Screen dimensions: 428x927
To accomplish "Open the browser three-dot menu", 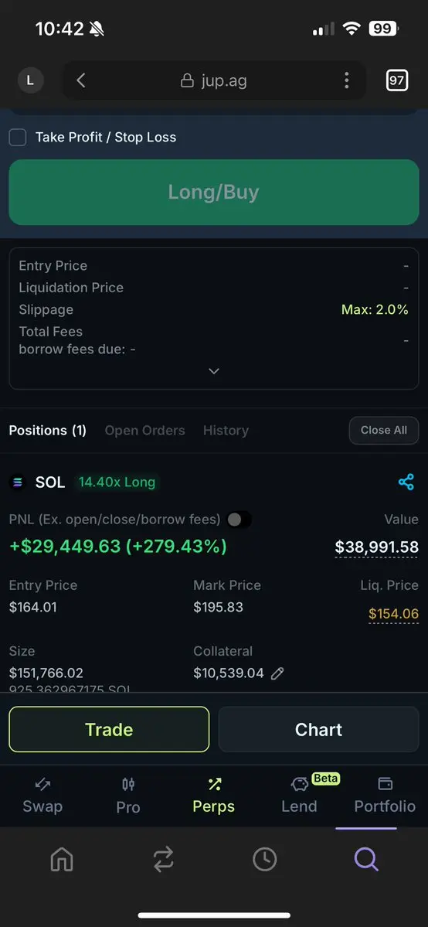I will tap(346, 80).
